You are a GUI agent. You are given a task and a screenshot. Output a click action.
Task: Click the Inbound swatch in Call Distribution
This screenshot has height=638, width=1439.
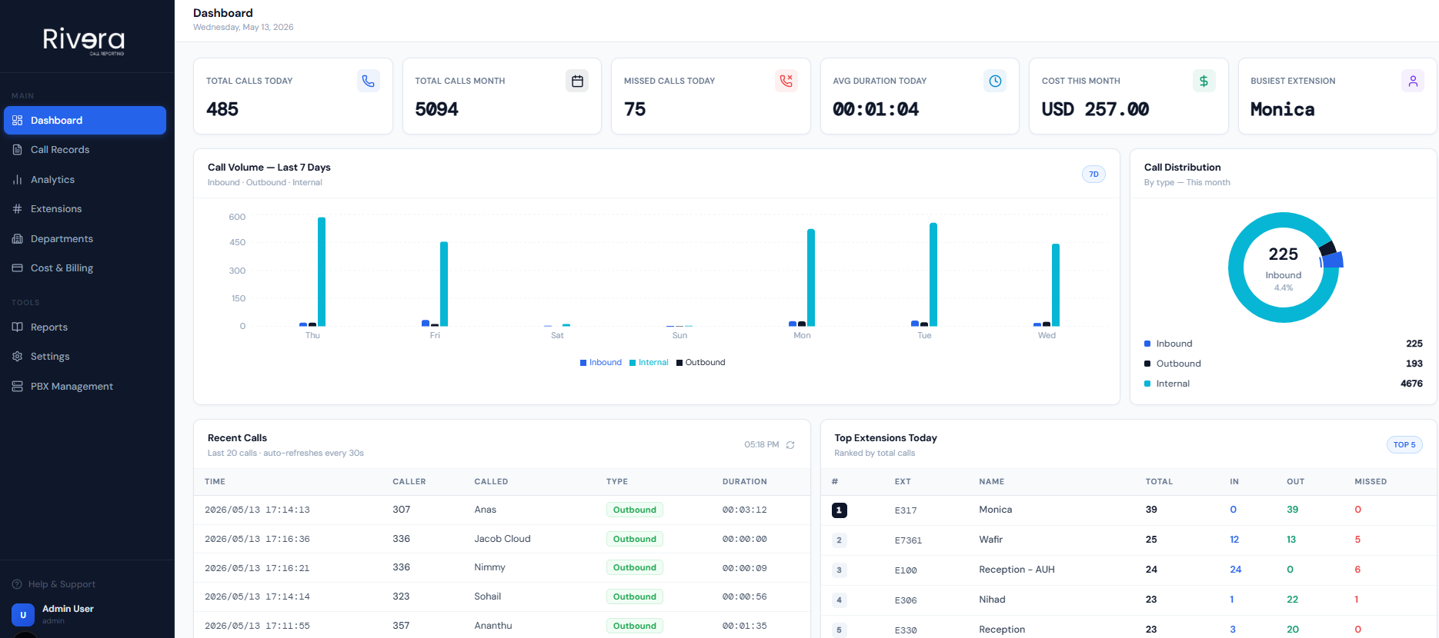point(1147,344)
